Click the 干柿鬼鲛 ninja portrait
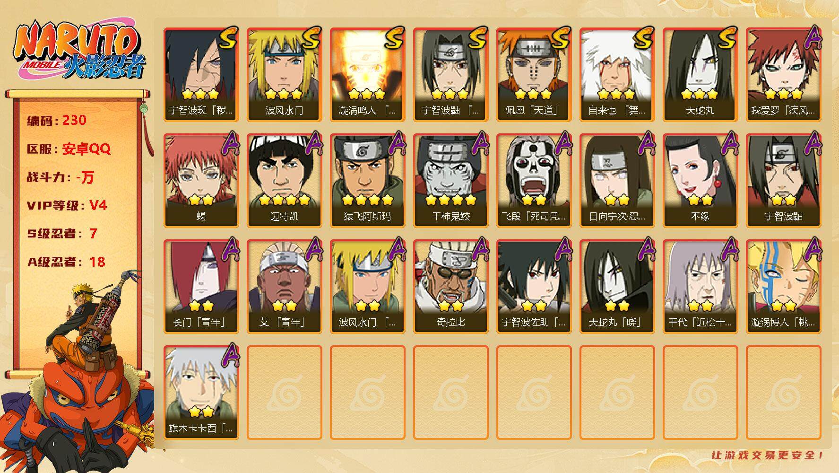The height and width of the screenshot is (473, 839). 450,180
